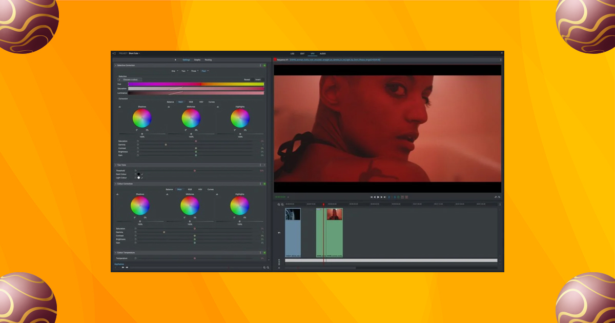
Task: Collapse the Selective Correction section
Action: (x=115, y=66)
